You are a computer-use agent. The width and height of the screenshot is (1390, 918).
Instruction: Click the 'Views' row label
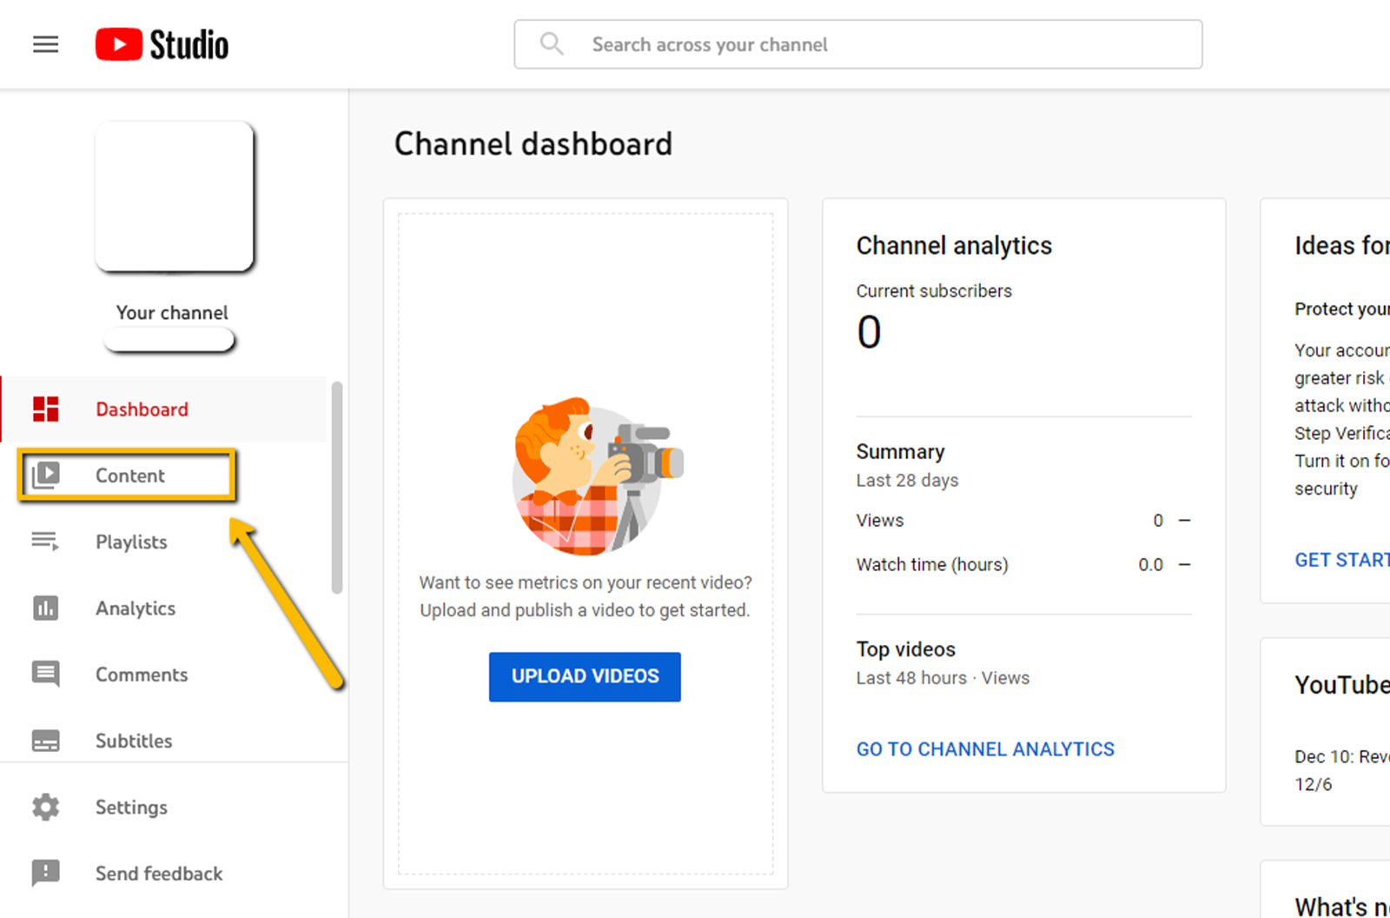click(880, 520)
